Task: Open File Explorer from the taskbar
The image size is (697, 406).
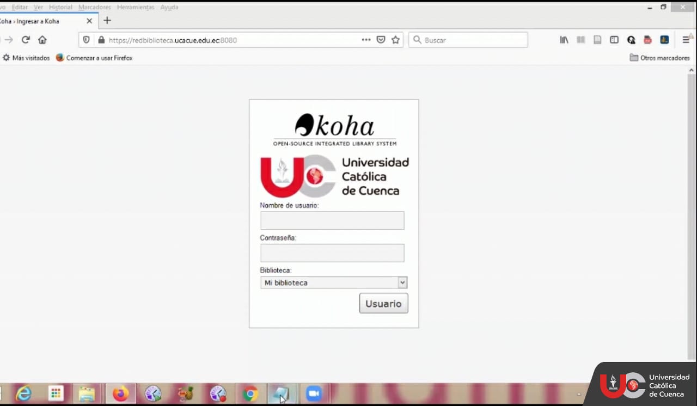Action: coord(87,393)
